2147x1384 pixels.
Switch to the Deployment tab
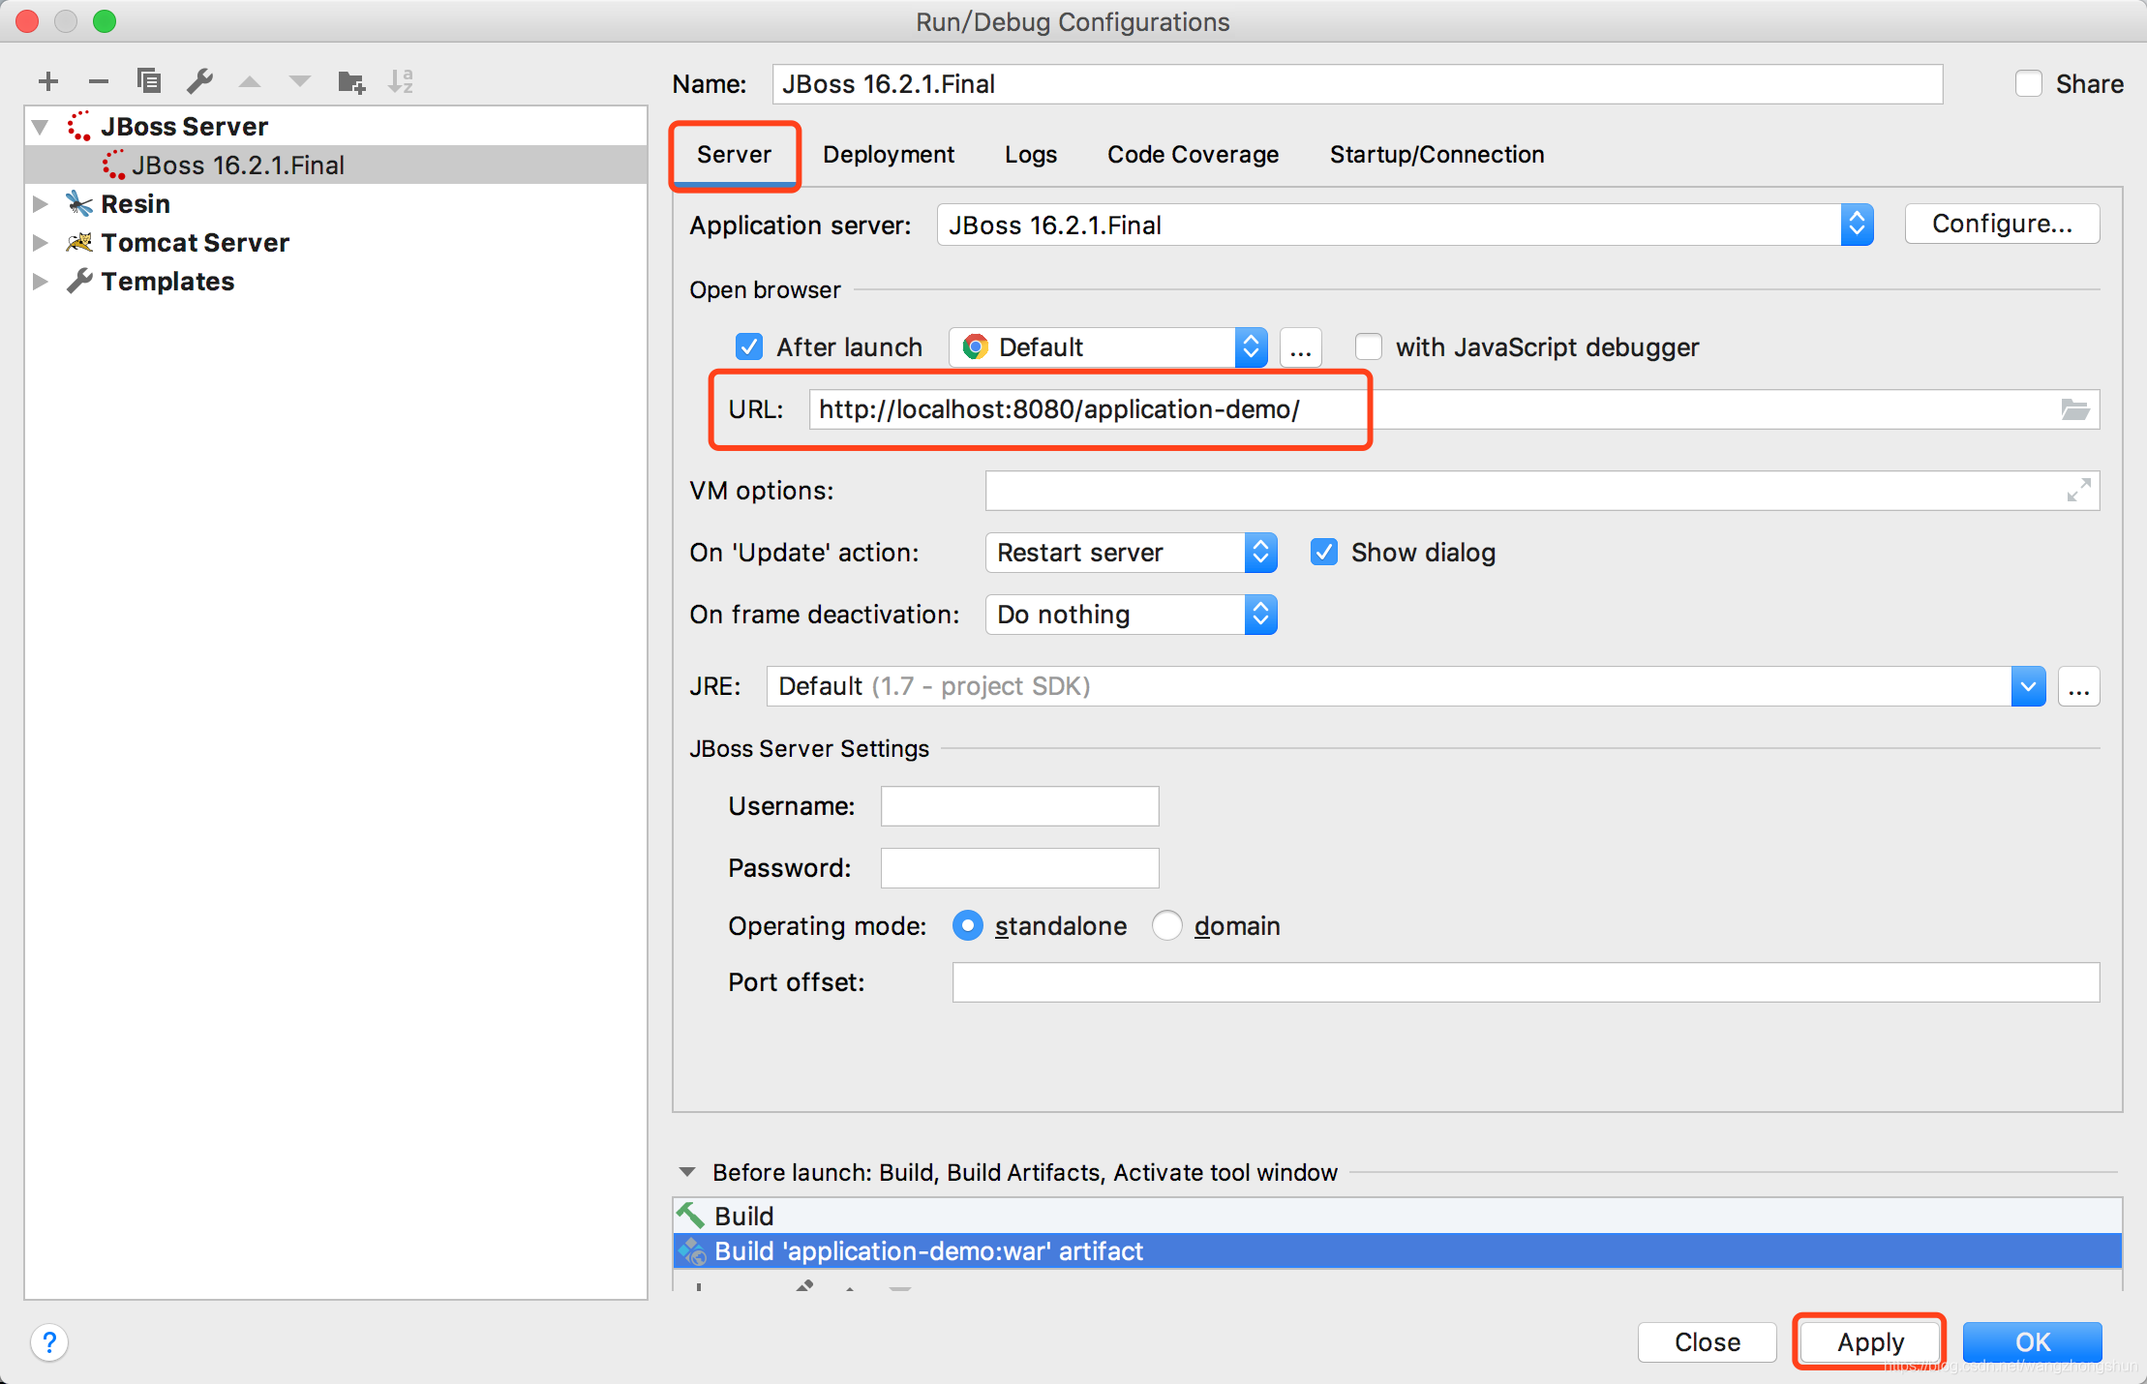[888, 155]
